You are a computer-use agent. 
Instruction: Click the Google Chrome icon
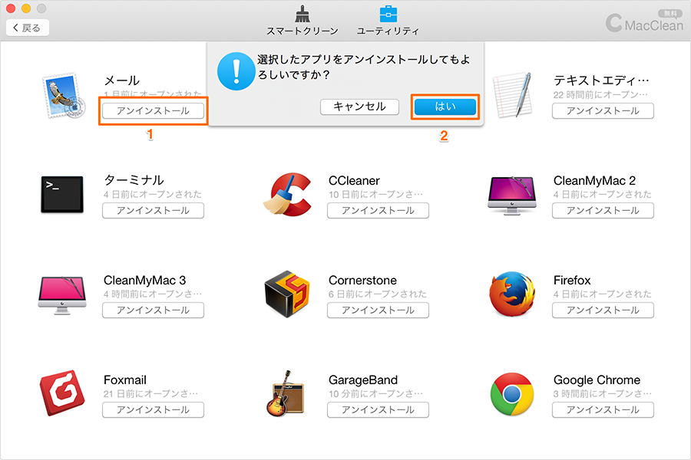[x=512, y=394]
